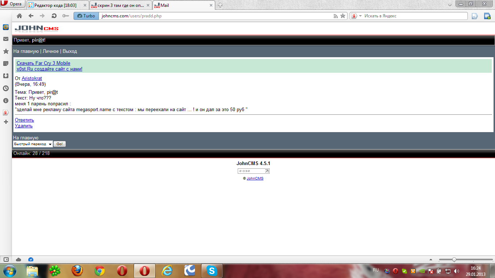Open the envelope Mail sidebar panel
This screenshot has width=495, height=278.
(6, 39)
